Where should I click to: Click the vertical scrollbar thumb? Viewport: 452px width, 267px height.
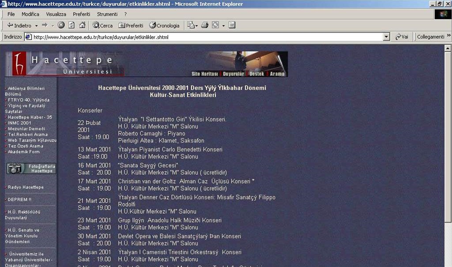tap(448, 137)
